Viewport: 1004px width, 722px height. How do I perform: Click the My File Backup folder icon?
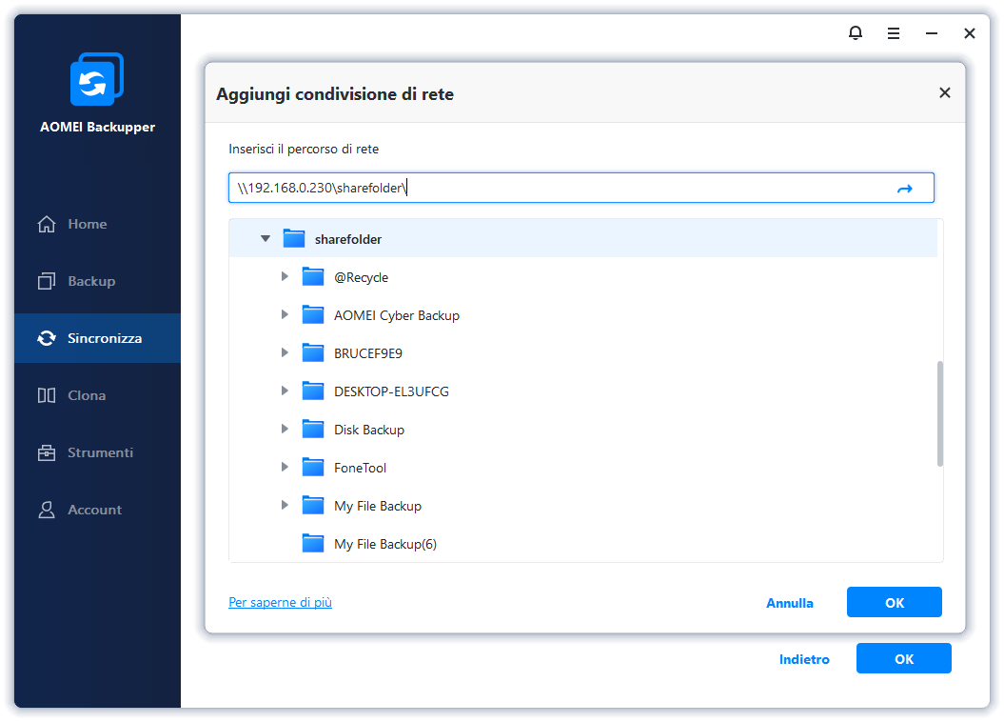click(313, 506)
